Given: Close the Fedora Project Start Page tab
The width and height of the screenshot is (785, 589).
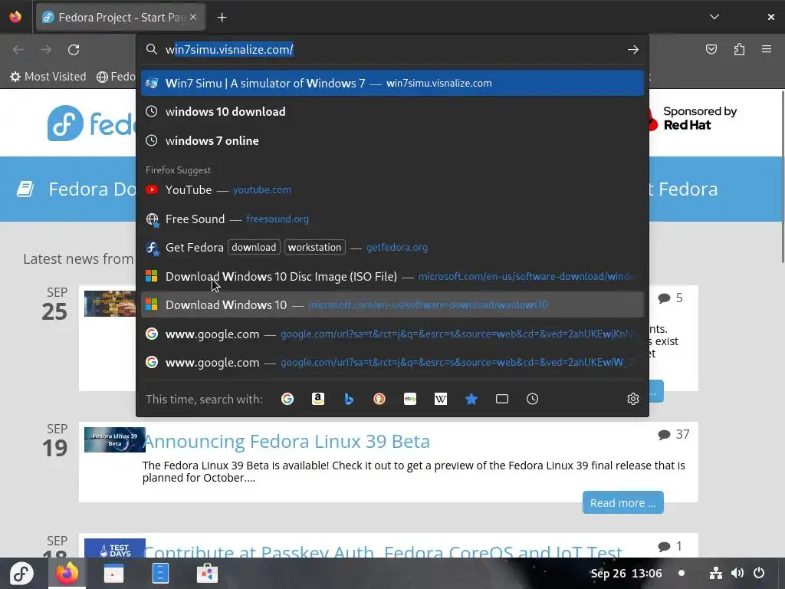Looking at the screenshot, I should 193,17.
